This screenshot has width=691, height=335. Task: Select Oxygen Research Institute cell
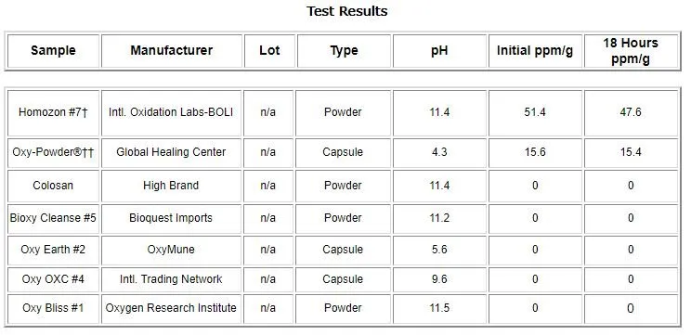point(172,309)
